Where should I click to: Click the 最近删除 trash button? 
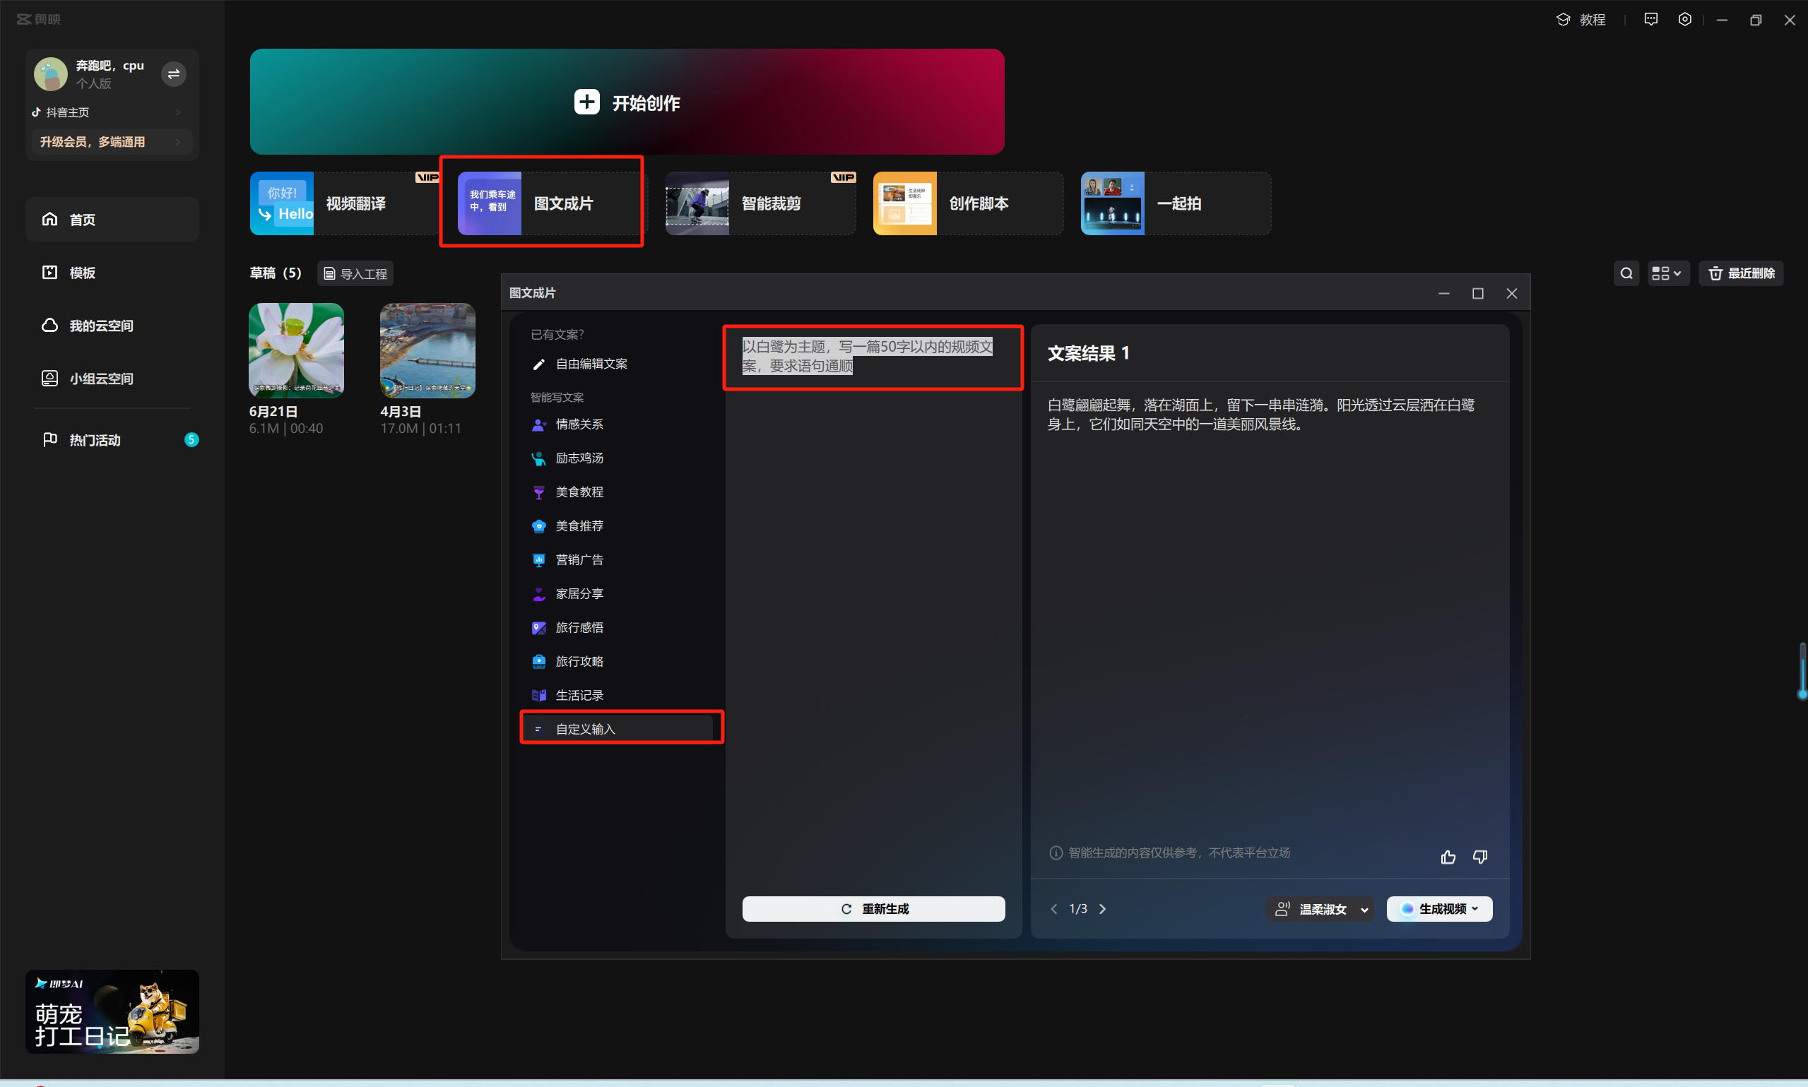[x=1741, y=273]
